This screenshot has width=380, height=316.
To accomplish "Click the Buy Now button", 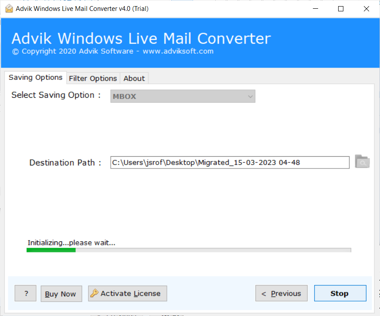I will pyautogui.click(x=61, y=294).
